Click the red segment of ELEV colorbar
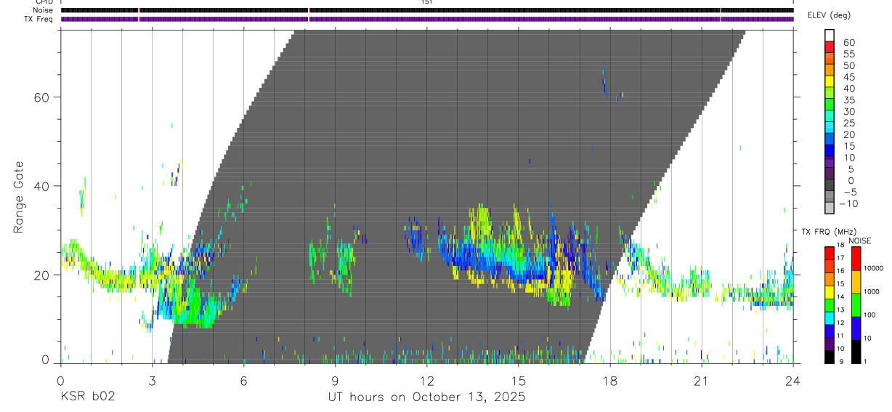Image resolution: width=892 pixels, height=412 pixels. [830, 47]
